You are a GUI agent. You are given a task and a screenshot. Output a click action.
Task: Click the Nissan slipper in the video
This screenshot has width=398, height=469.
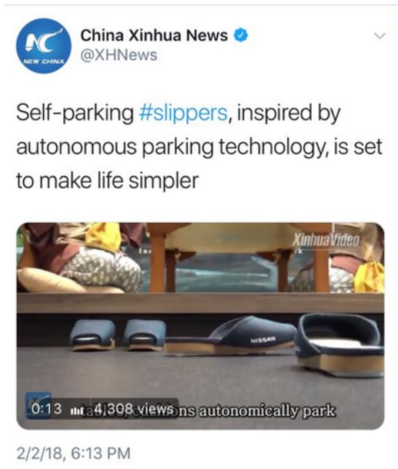click(x=229, y=336)
